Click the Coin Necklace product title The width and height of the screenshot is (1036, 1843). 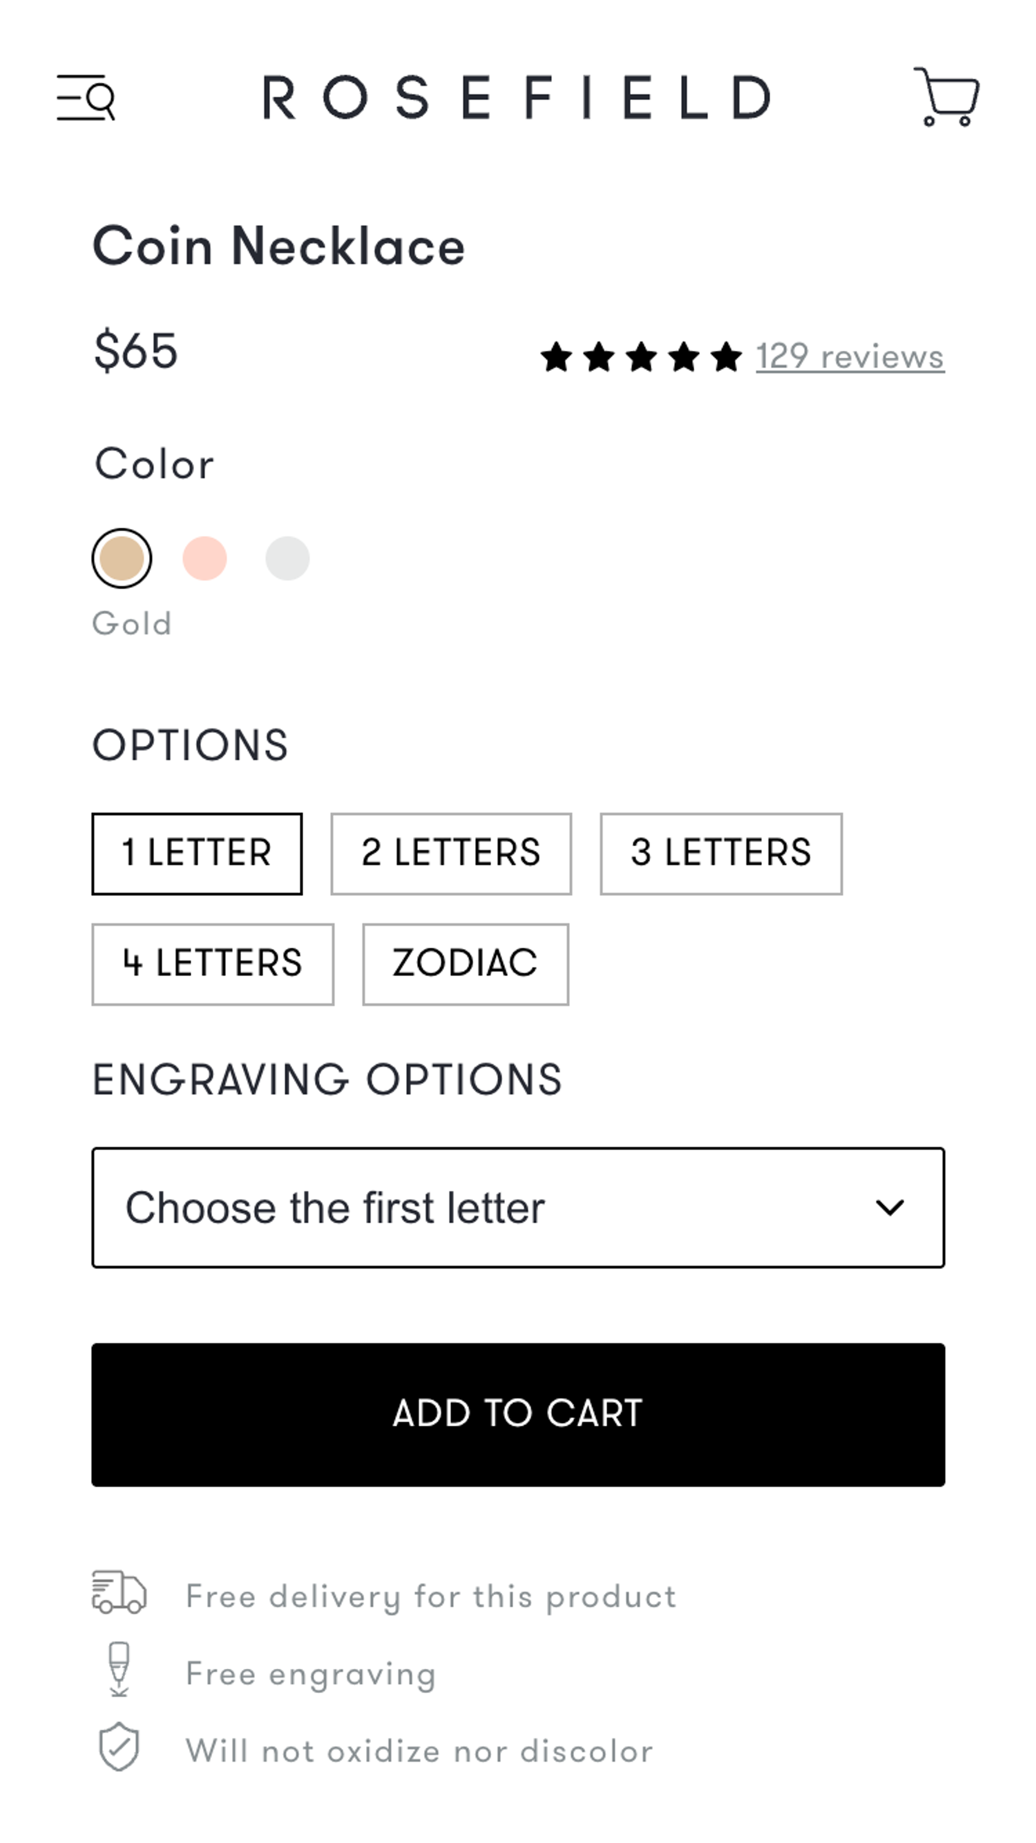[279, 246]
